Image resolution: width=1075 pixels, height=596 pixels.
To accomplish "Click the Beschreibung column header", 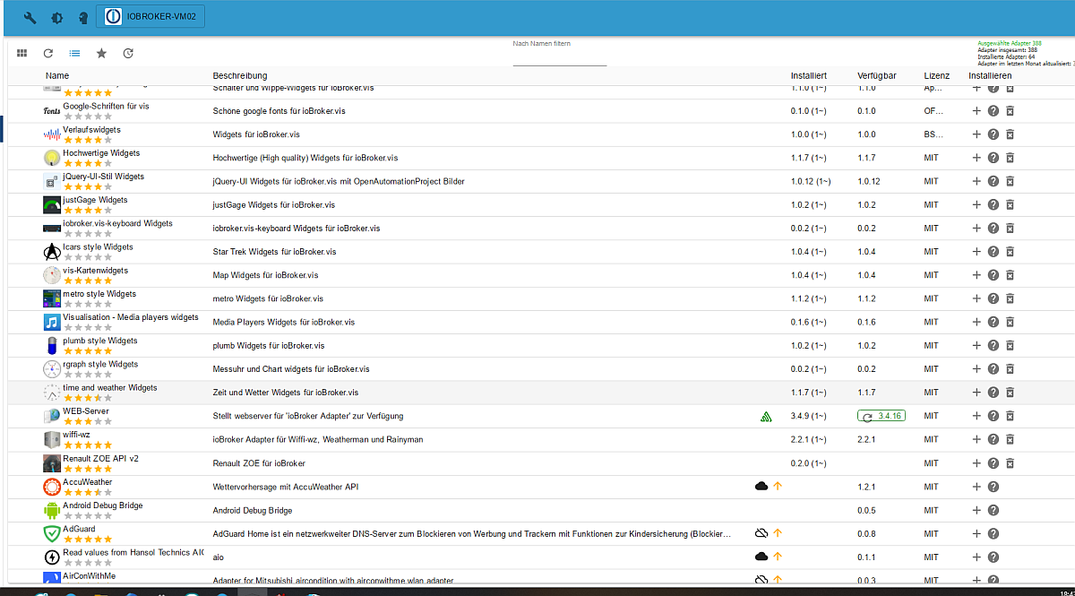I will [x=239, y=75].
